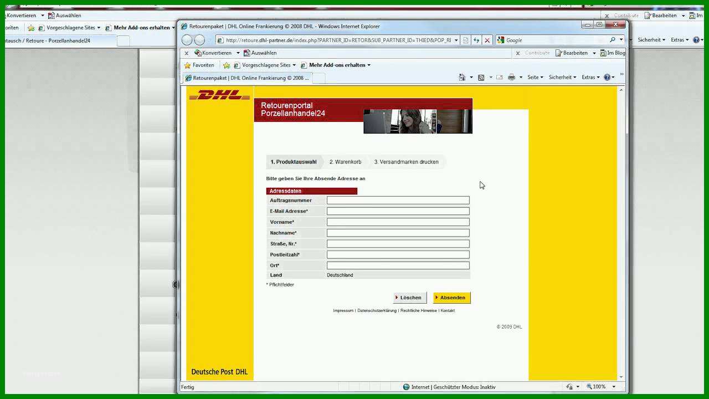Open the Konvertieren dropdown arrow in front window
The image size is (709, 399).
238,53
